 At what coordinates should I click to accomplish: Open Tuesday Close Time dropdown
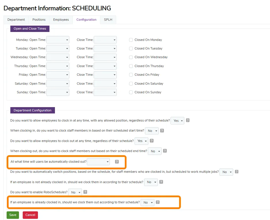click(x=105, y=49)
